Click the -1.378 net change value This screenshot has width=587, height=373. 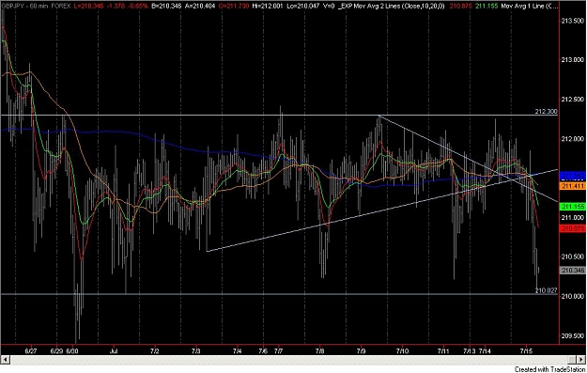pos(115,6)
